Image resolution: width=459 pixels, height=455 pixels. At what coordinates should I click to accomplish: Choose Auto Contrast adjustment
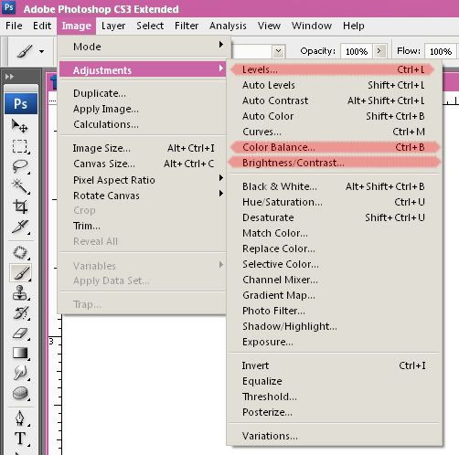334,101
